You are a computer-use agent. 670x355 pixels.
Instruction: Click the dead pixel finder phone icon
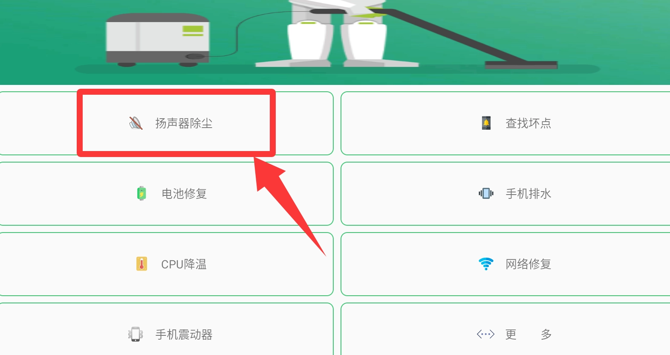(x=486, y=123)
